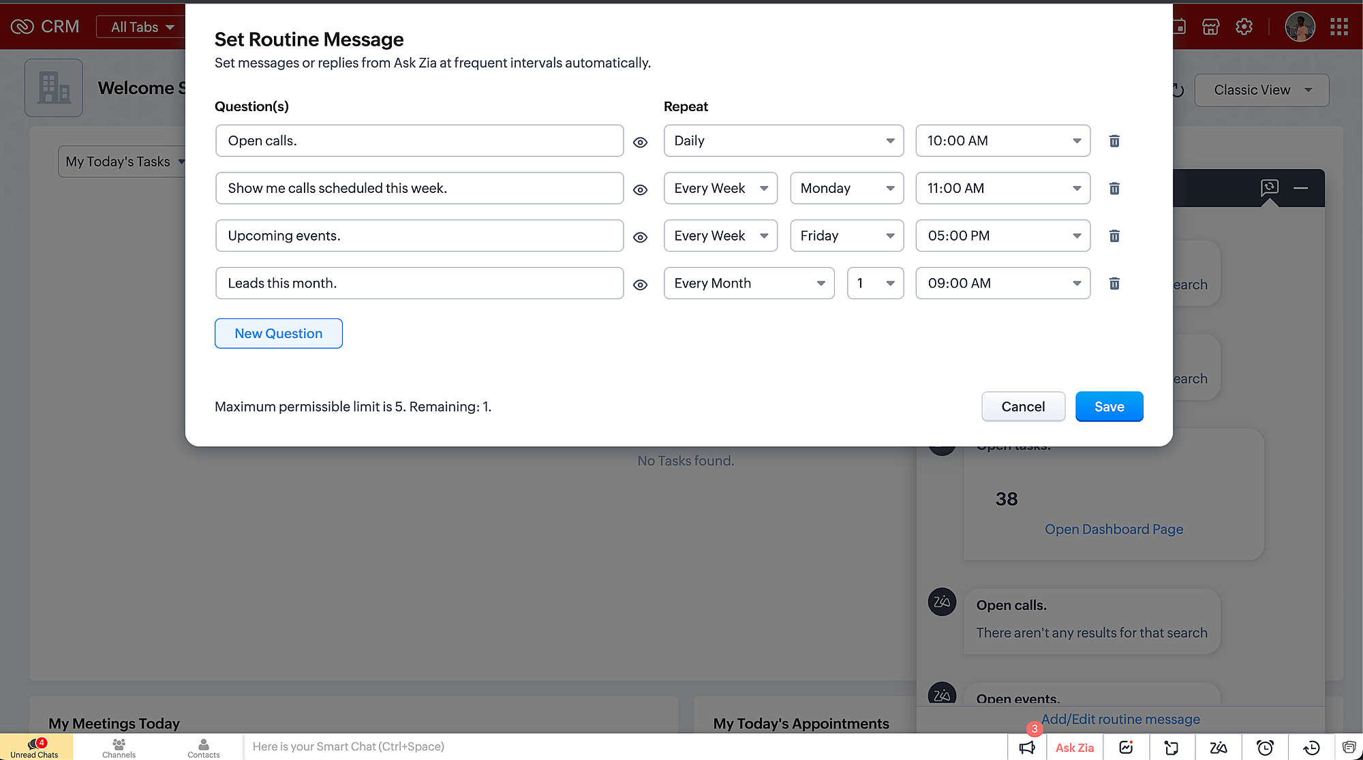Open the apps grid launcher icon
The height and width of the screenshot is (760, 1363).
[1338, 27]
